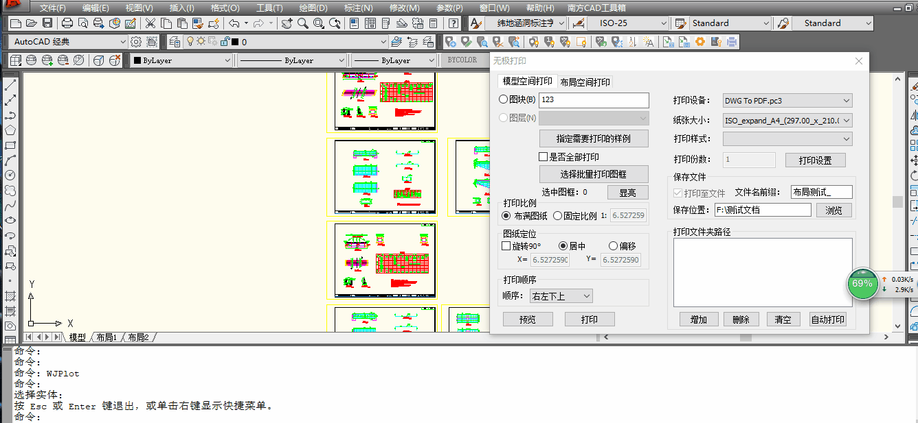Open the 打印设备 dropdown
This screenshot has height=423, width=918.
[x=787, y=100]
